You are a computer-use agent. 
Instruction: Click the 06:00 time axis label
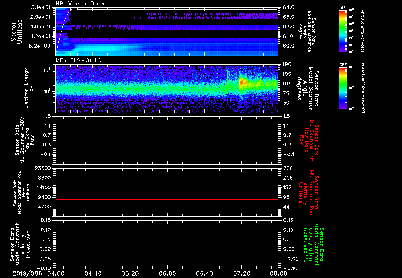tap(167, 273)
